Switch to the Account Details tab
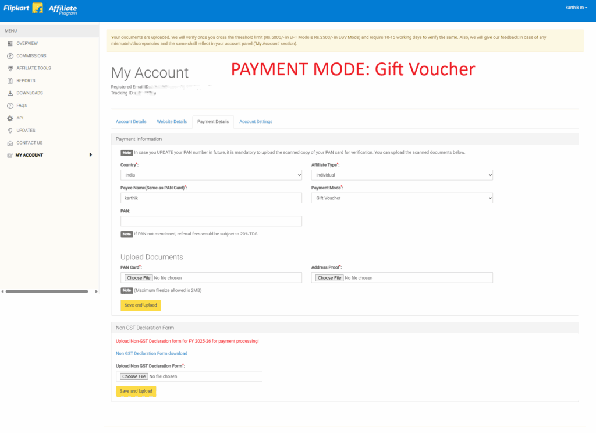This screenshot has width=596, height=433. pyautogui.click(x=131, y=122)
